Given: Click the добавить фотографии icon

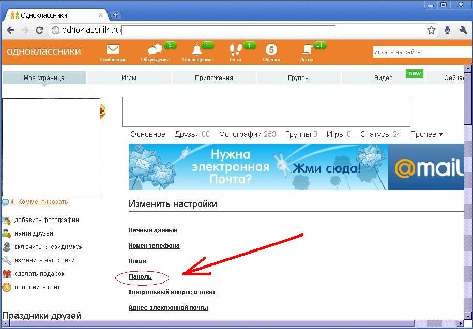Looking at the screenshot, I should click(7, 220).
